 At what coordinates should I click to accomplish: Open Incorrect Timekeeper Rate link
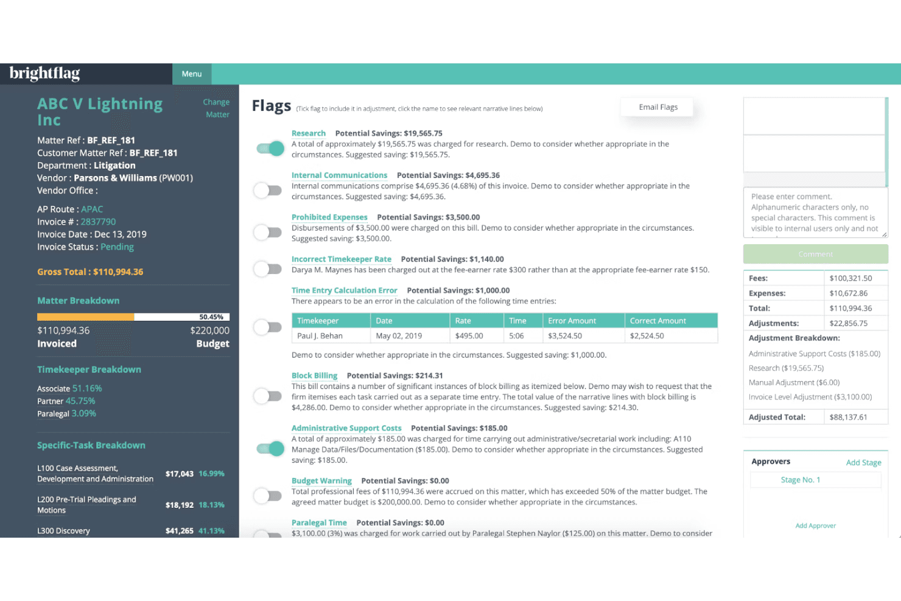coord(342,259)
